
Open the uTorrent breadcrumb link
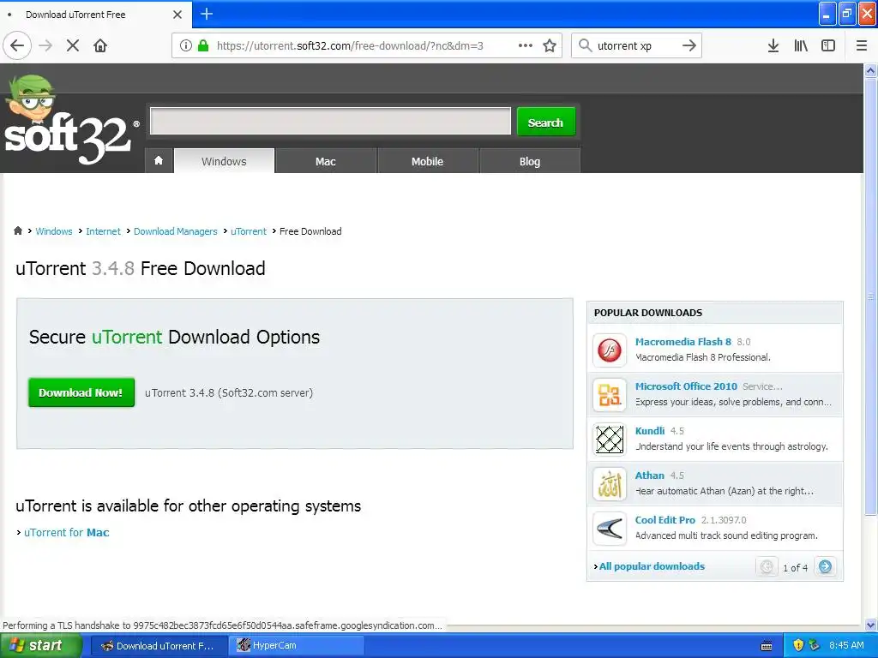coord(249,231)
